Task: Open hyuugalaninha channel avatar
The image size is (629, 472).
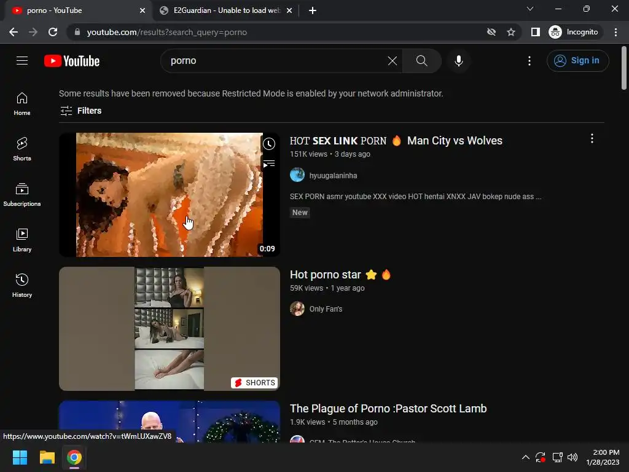Action: 297,175
